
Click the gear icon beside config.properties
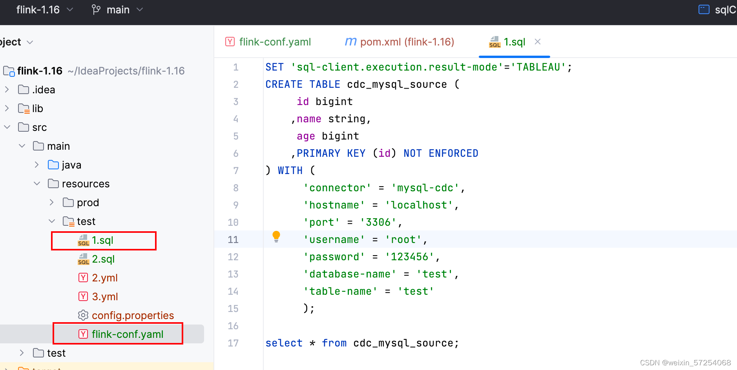click(x=83, y=315)
